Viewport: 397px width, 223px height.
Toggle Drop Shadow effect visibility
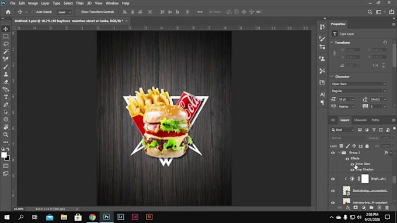[x=352, y=170]
